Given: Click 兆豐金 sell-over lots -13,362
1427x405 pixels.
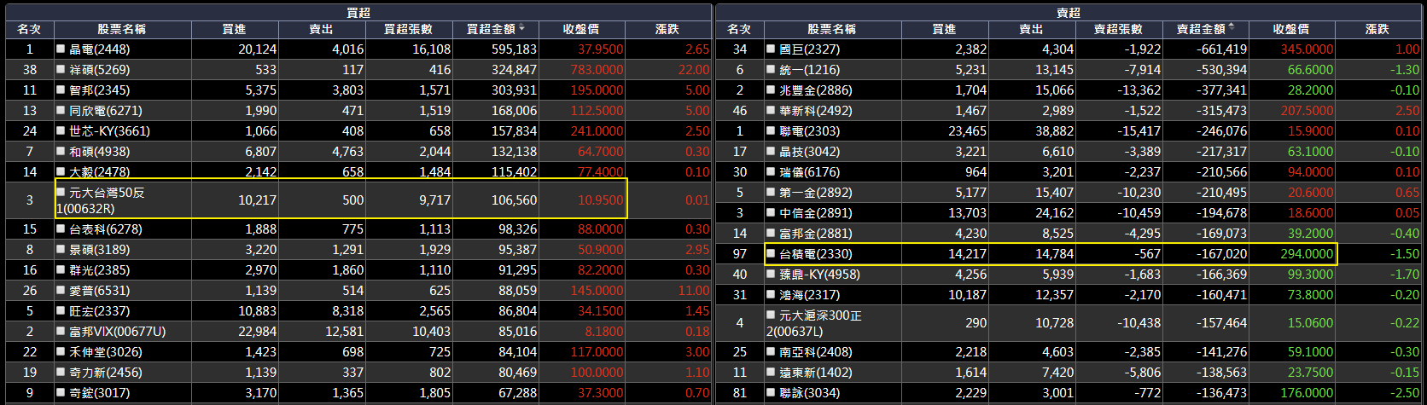Looking at the screenshot, I should tap(1138, 90).
